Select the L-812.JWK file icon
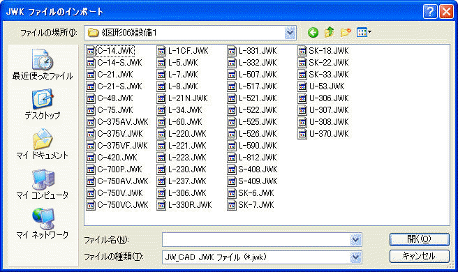Image resolution: width=458 pixels, height=272 pixels. (x=232, y=158)
